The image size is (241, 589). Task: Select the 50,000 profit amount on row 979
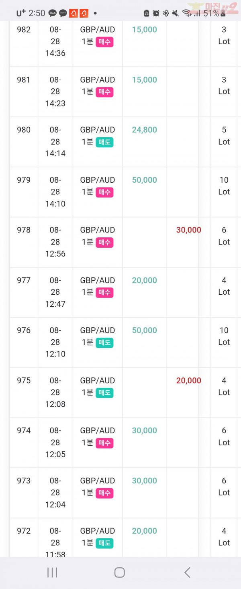pos(144,180)
